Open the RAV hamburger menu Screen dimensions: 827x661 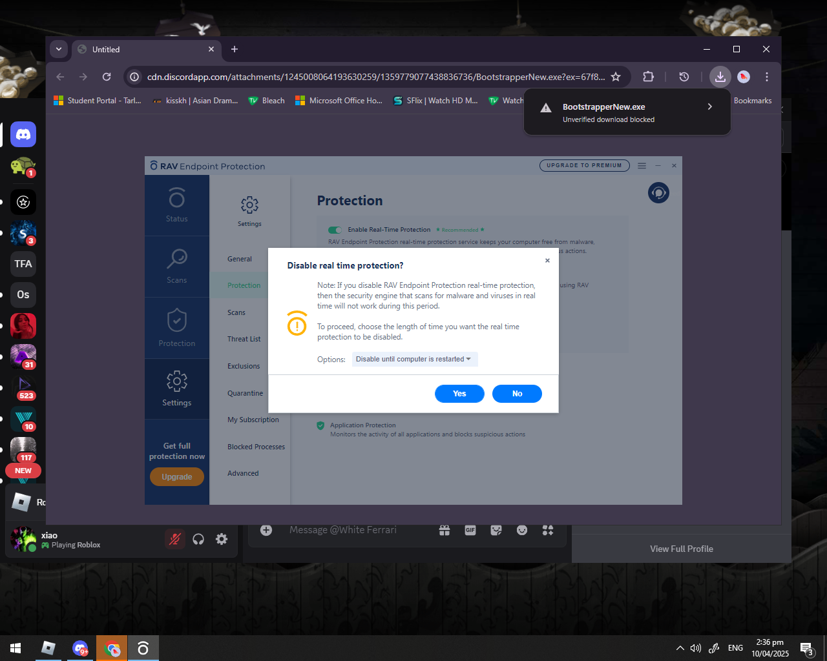pyautogui.click(x=642, y=166)
